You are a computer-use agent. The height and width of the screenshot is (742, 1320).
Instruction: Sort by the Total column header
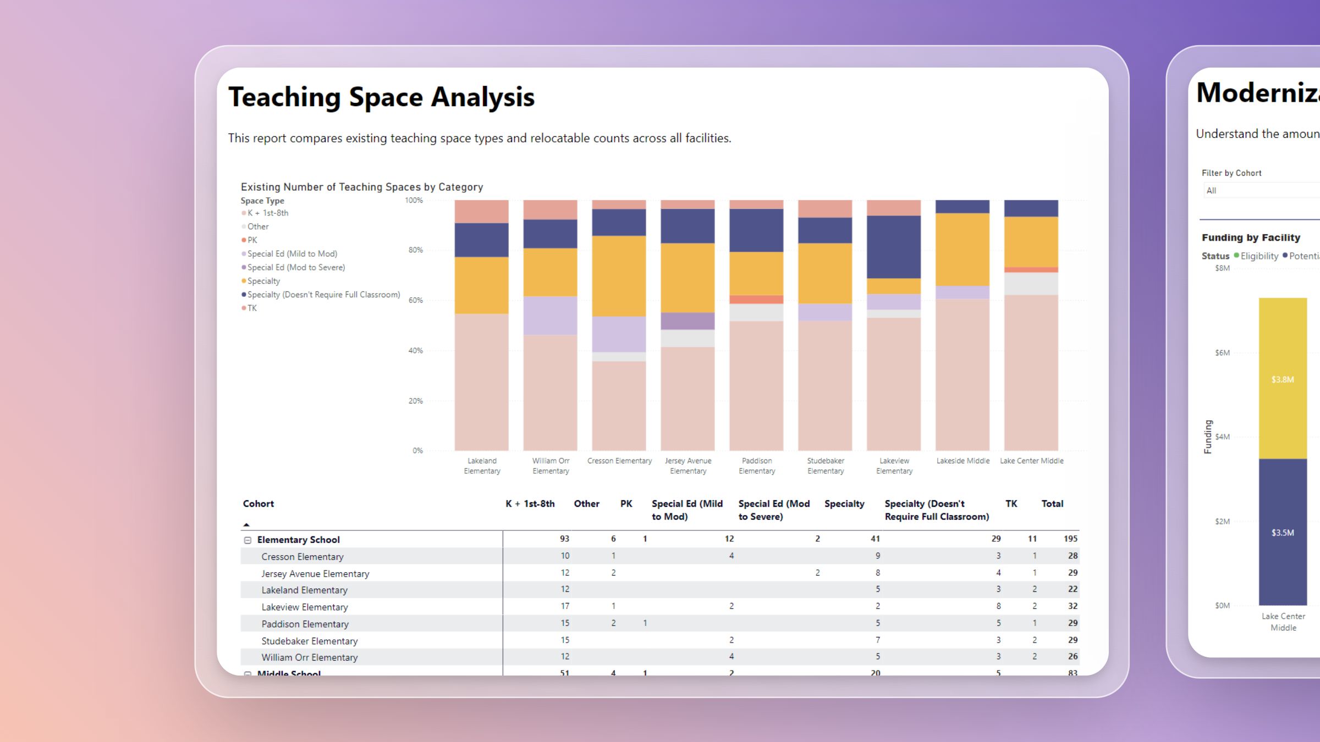1052,504
